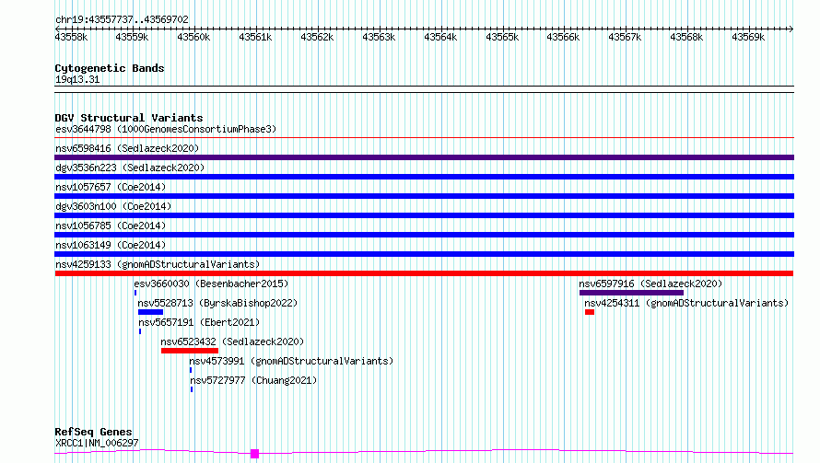
Task: Click the blue nsv1057657 variant bar
Action: [424, 196]
